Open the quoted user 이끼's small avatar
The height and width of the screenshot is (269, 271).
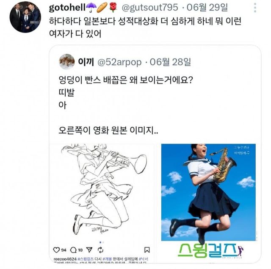pyautogui.click(x=67, y=61)
